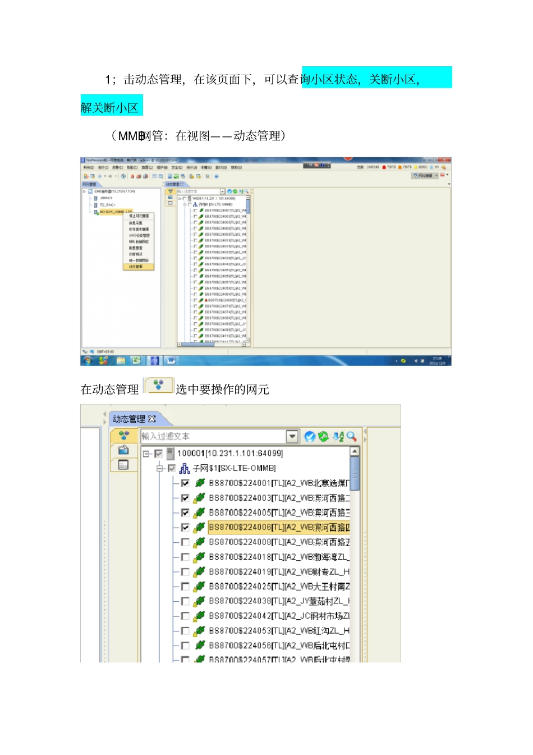Check the BS8700$224025 checkbox
Viewport: 533px width, 755px height.
click(185, 586)
